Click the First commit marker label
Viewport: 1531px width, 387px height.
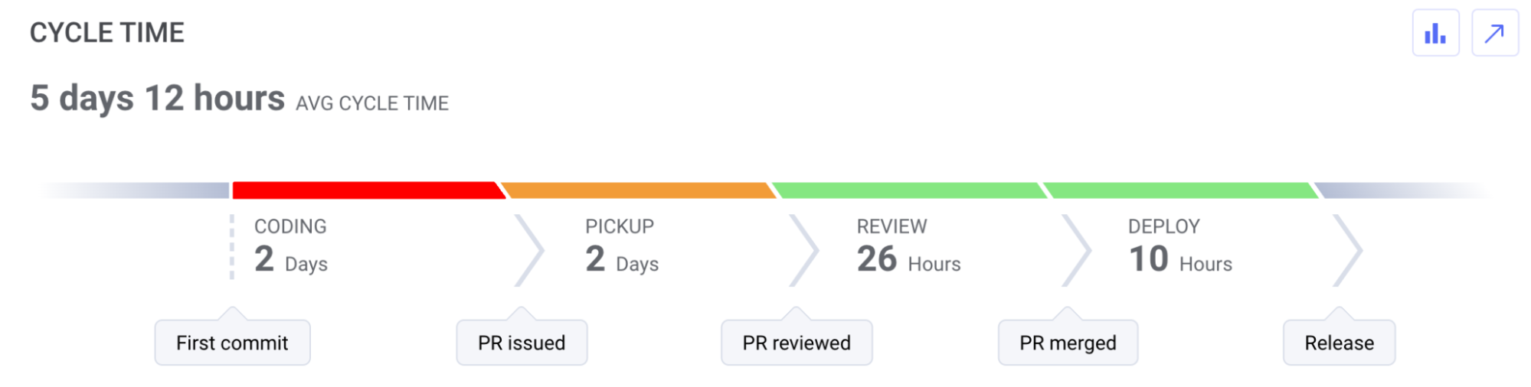(x=232, y=343)
